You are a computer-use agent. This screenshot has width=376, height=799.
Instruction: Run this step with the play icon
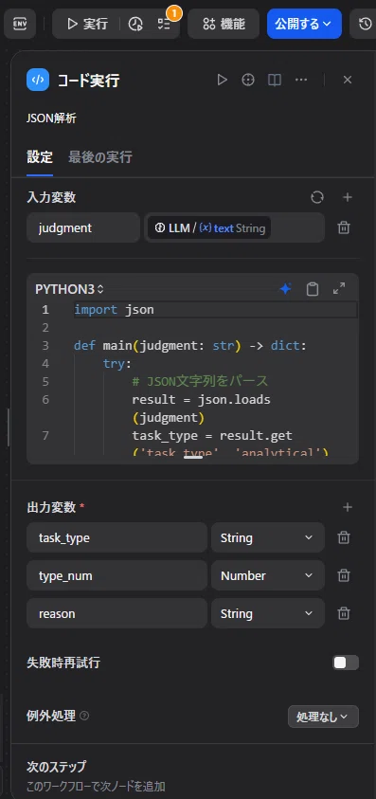click(x=222, y=80)
